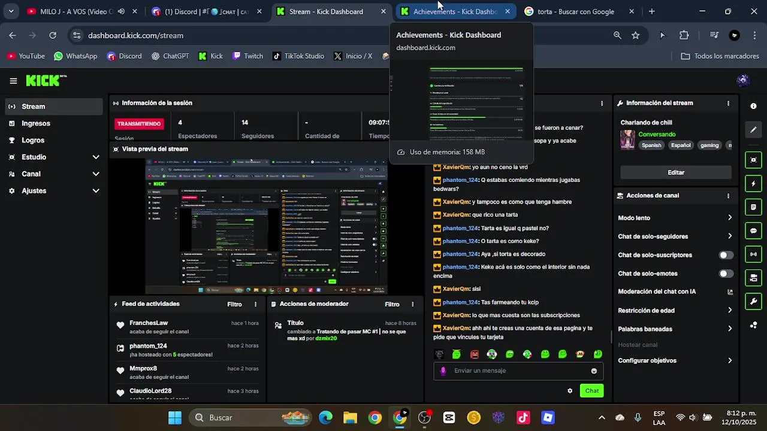Open Restricción de edad settings

pos(675,311)
